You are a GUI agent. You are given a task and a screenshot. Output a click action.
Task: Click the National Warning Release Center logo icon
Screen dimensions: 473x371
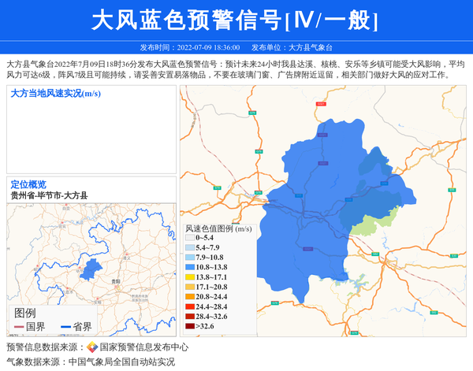(x=92, y=347)
